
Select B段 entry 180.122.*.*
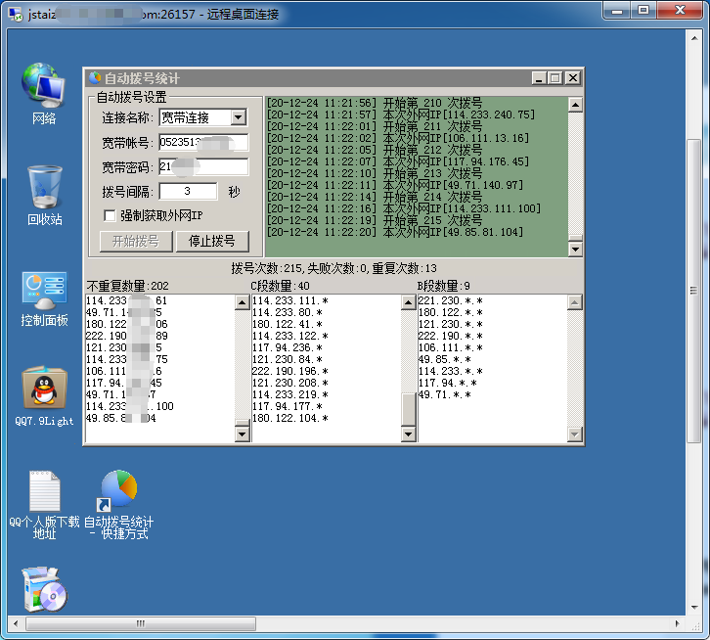click(x=451, y=312)
